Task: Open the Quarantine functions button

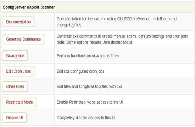Action: 15,56
